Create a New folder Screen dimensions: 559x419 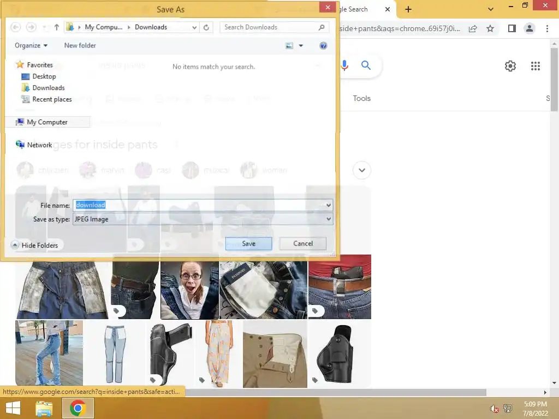[x=80, y=46]
